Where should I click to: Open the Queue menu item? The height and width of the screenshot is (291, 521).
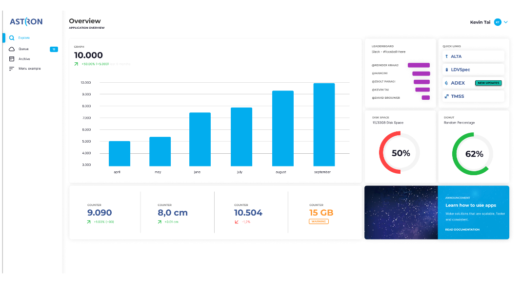coord(23,49)
